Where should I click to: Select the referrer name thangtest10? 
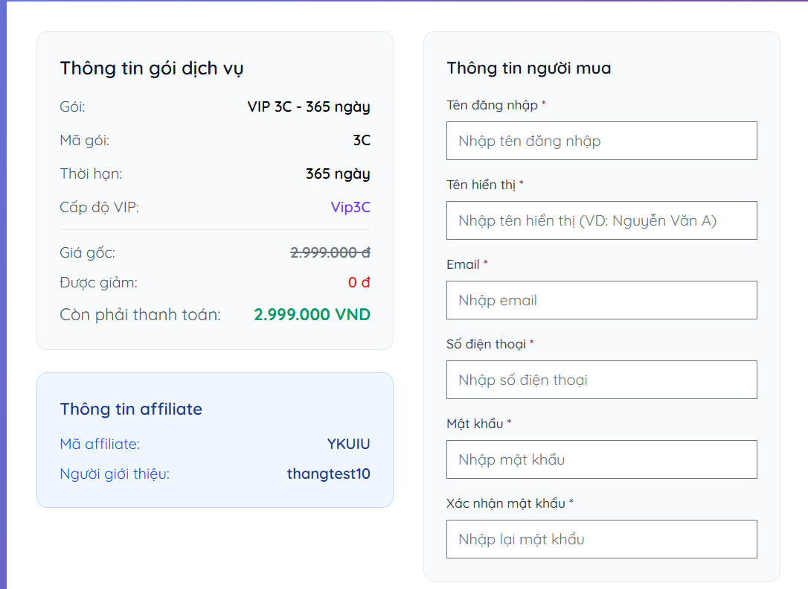pyautogui.click(x=328, y=474)
